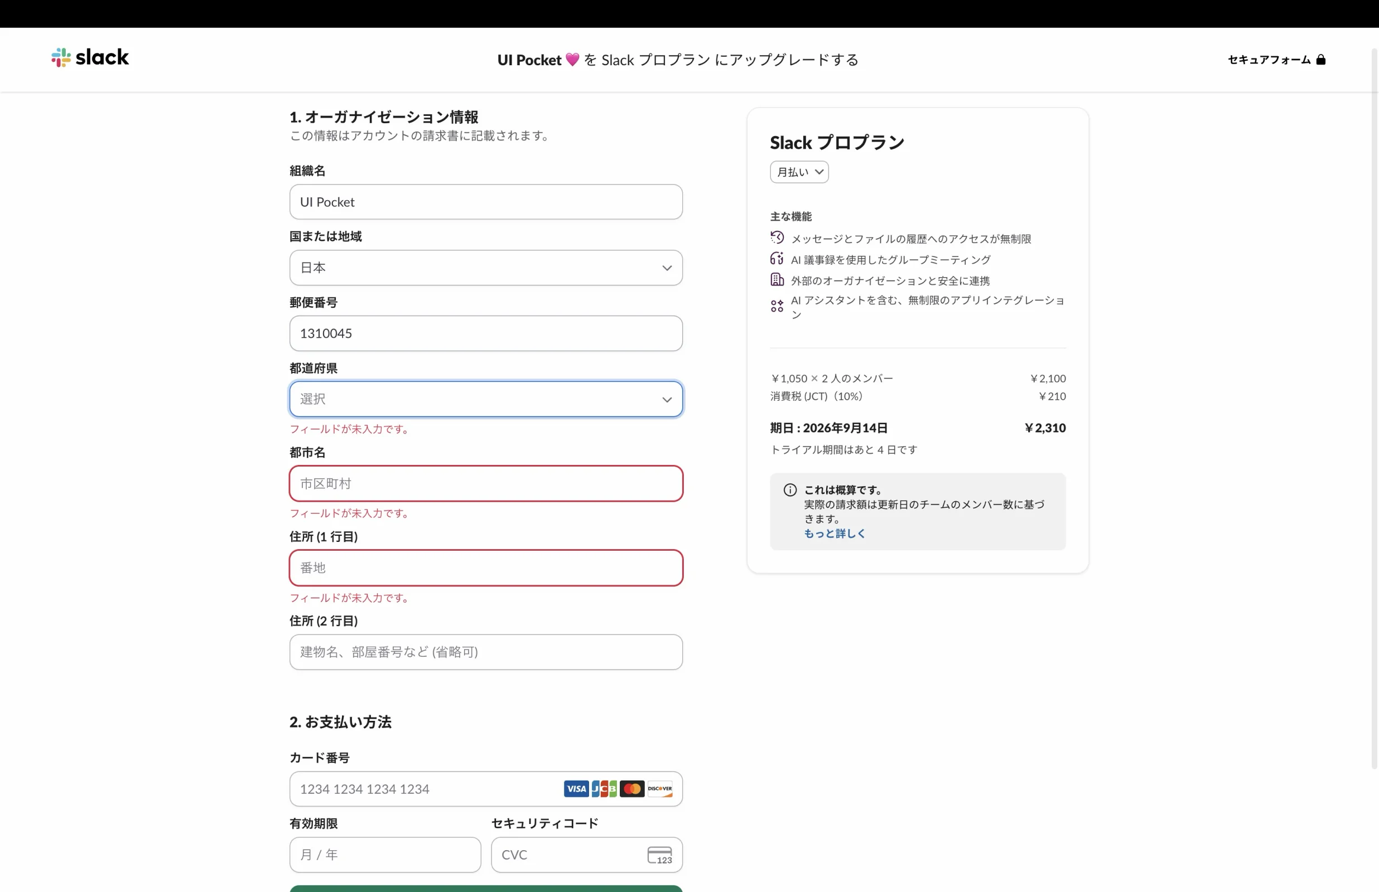Image resolution: width=1379 pixels, height=892 pixels.
Task: Focus the 都市名 city field
Action: click(x=486, y=484)
